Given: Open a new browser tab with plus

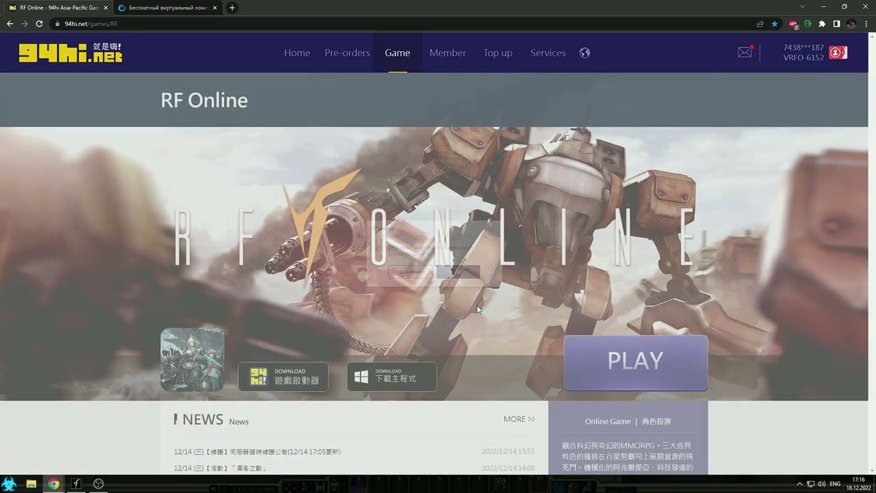Looking at the screenshot, I should click(x=232, y=8).
